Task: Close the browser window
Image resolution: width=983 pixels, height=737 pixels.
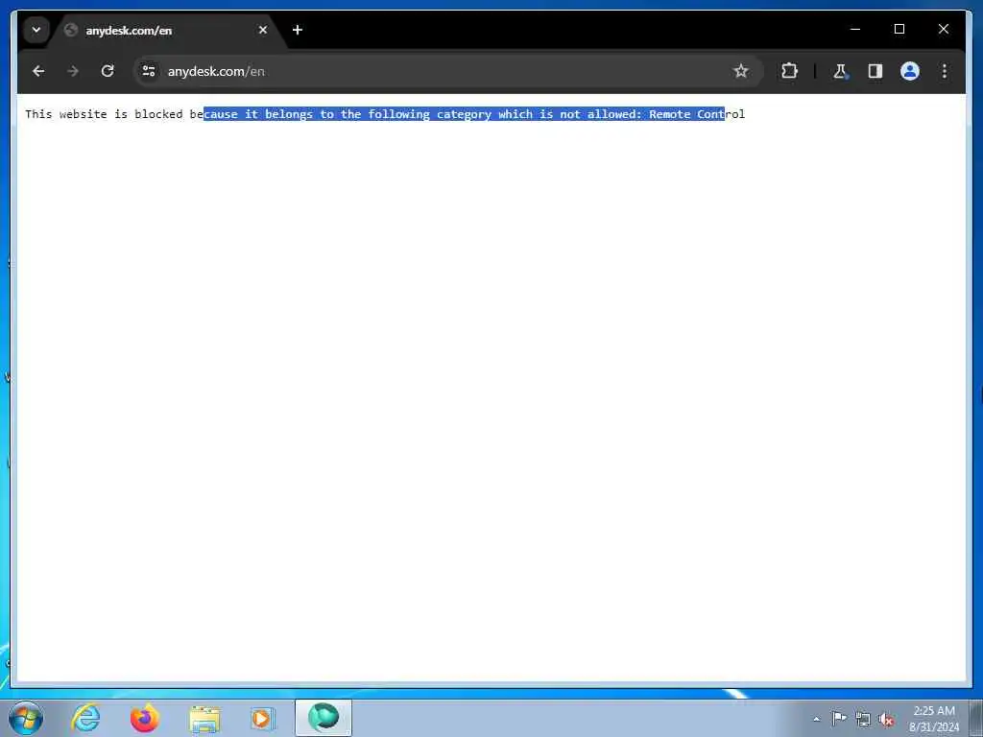Action: click(943, 29)
